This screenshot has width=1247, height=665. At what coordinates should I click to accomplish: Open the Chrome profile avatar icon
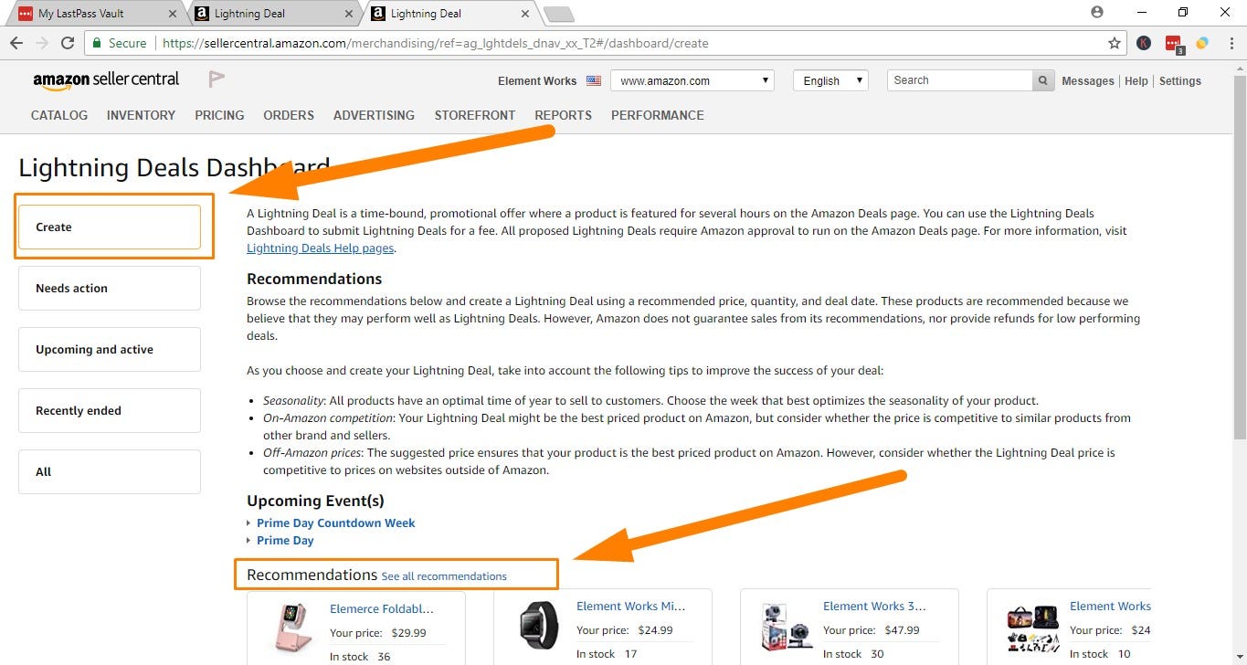point(1097,13)
